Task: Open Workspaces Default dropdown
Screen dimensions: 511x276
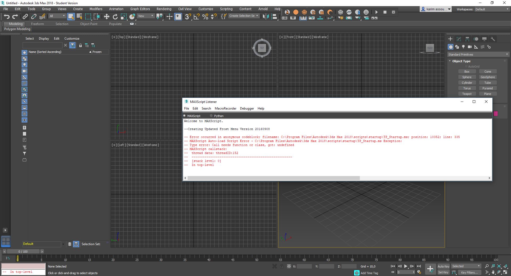Action: (492, 9)
